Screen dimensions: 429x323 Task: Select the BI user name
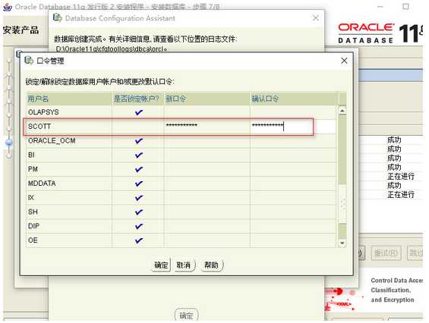point(31,155)
